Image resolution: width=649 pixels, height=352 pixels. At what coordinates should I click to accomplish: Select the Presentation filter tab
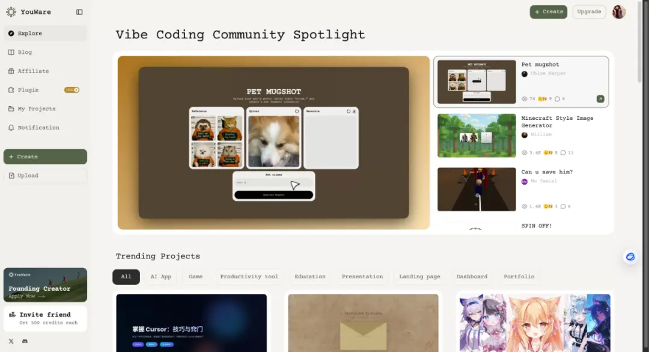(x=362, y=277)
